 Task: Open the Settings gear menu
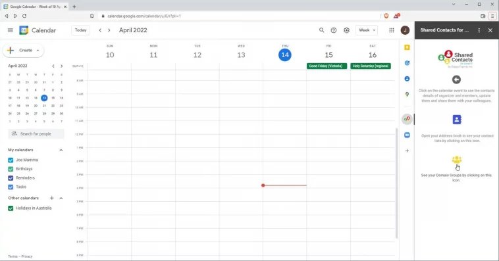tap(346, 30)
